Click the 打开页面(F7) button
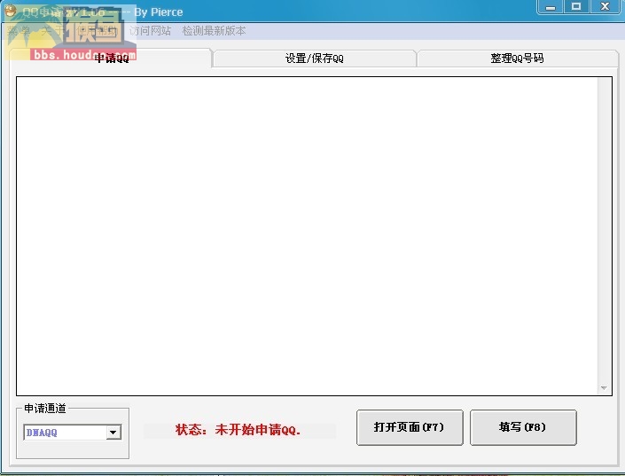This screenshot has width=625, height=476. (x=410, y=427)
